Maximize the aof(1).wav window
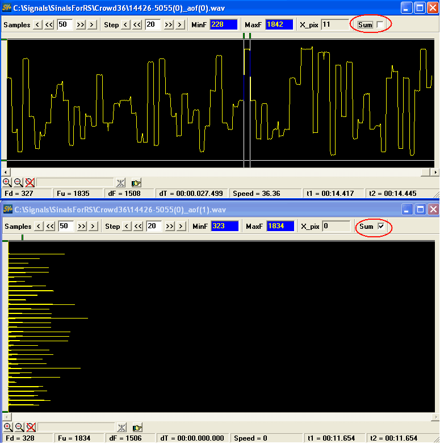 pos(420,210)
